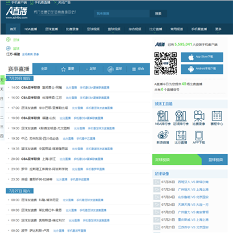This screenshot has width=233, height=233.
Task: Jump to 日 in the day sidebar
Action: [2, 98]
